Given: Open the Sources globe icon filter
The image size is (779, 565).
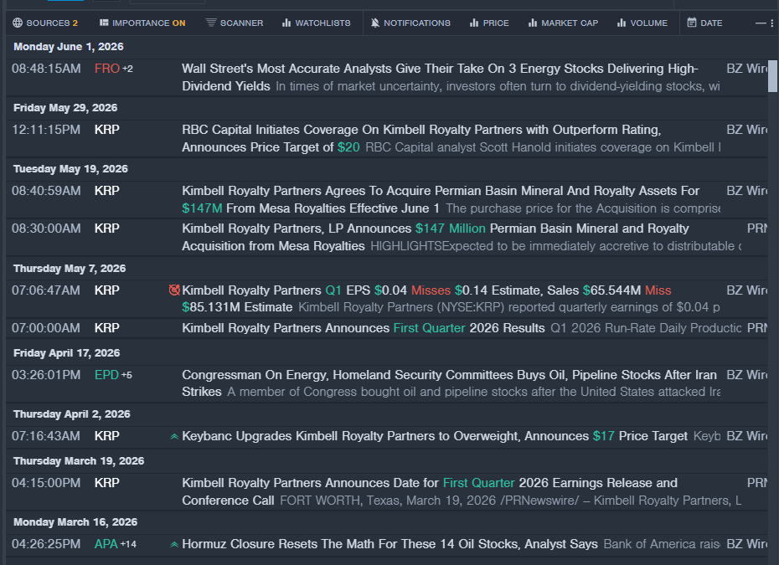Looking at the screenshot, I should click(18, 23).
